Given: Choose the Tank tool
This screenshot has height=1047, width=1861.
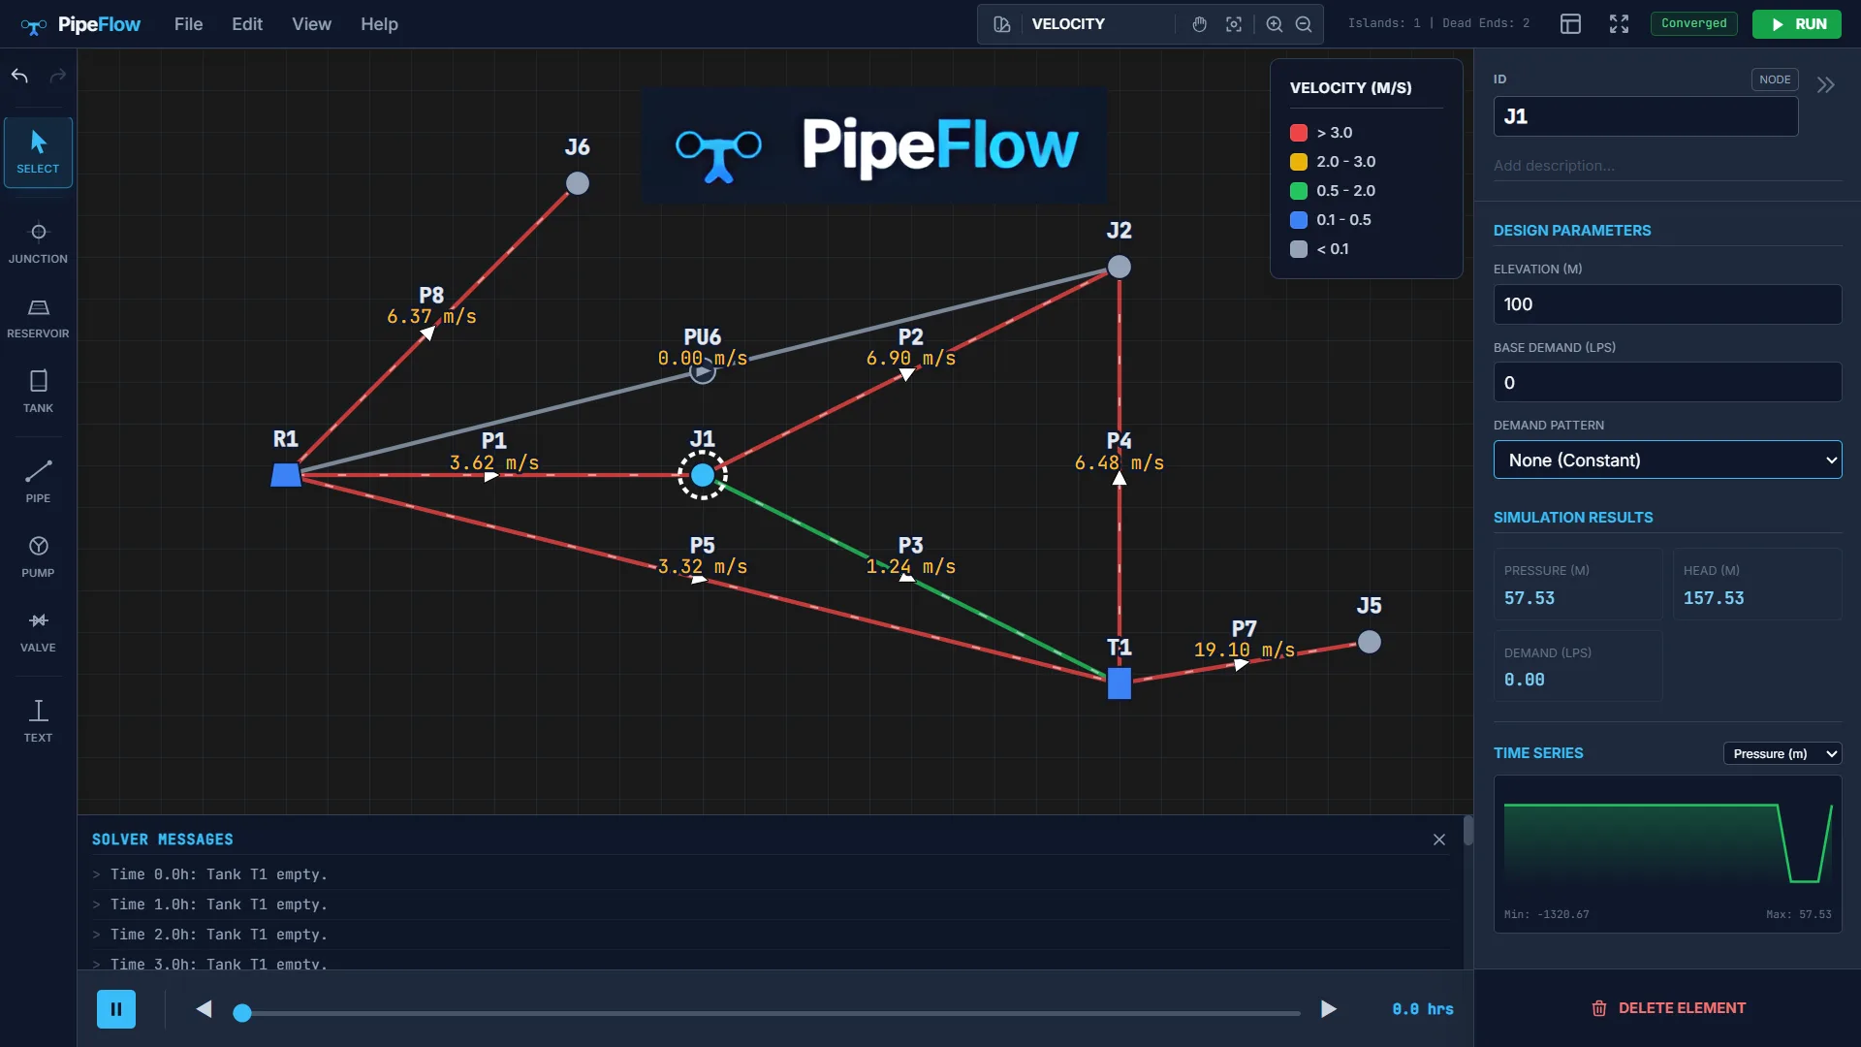Looking at the screenshot, I should click(38, 391).
